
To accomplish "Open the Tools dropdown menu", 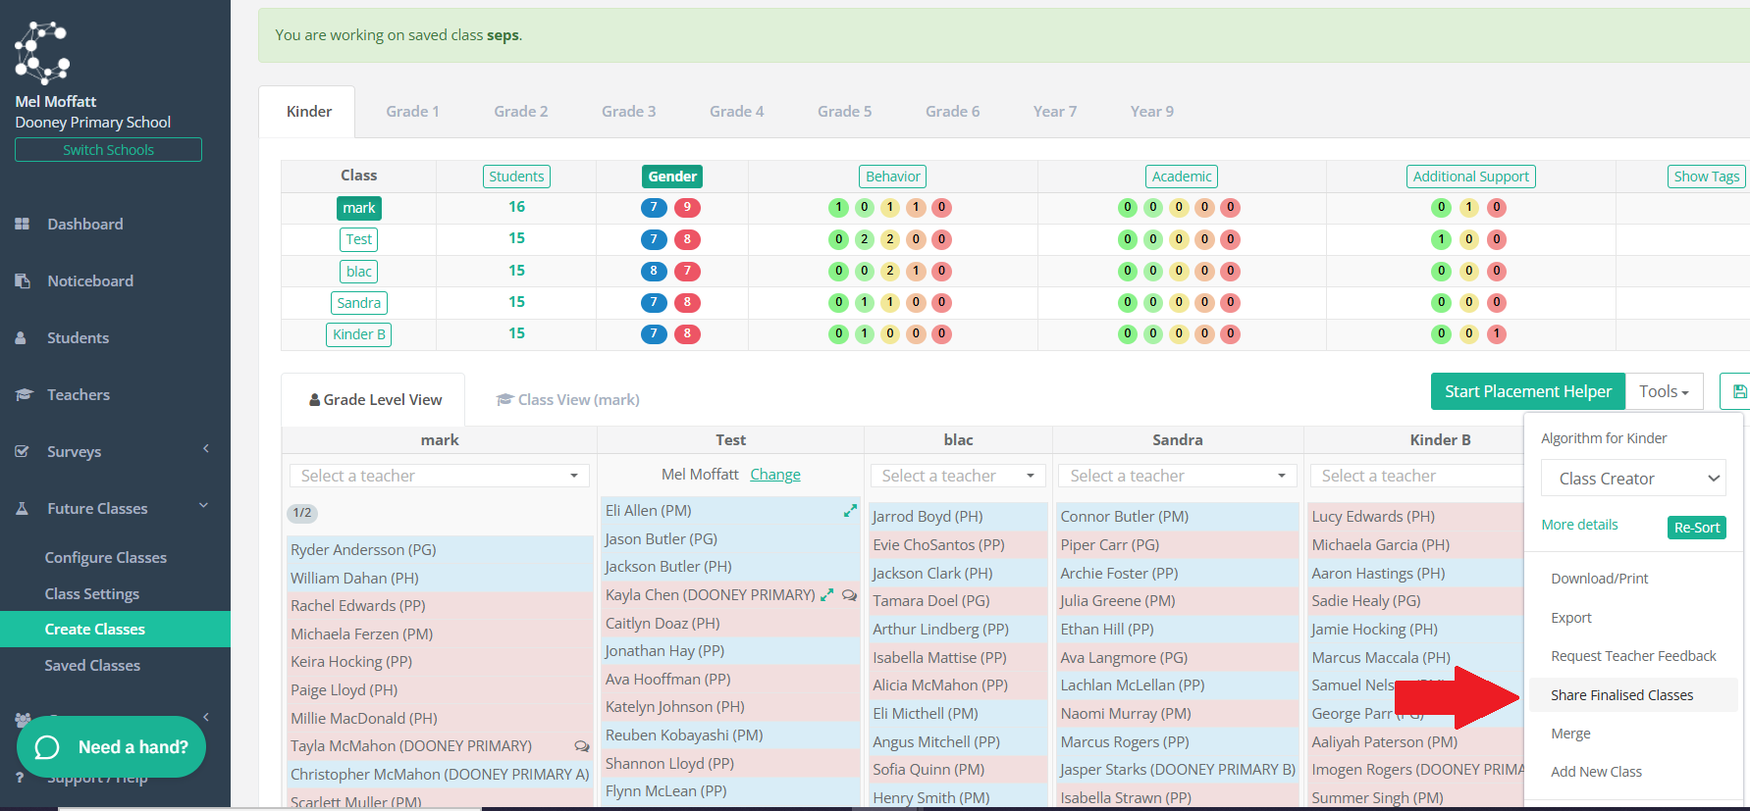I will [x=1664, y=391].
